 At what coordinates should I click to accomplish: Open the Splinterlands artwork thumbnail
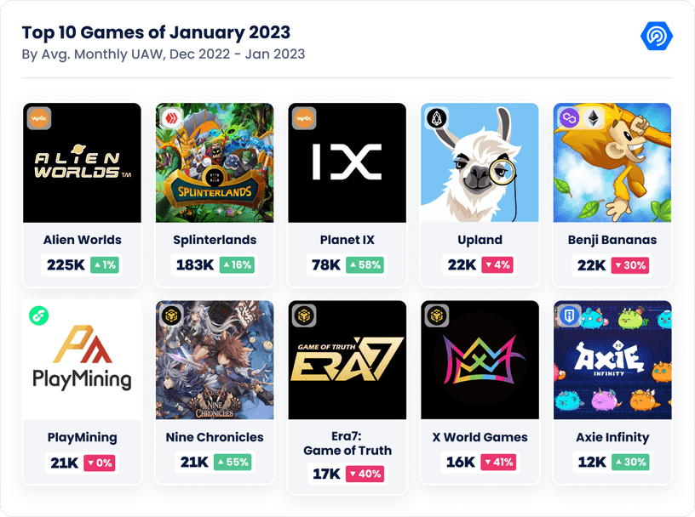(x=215, y=162)
